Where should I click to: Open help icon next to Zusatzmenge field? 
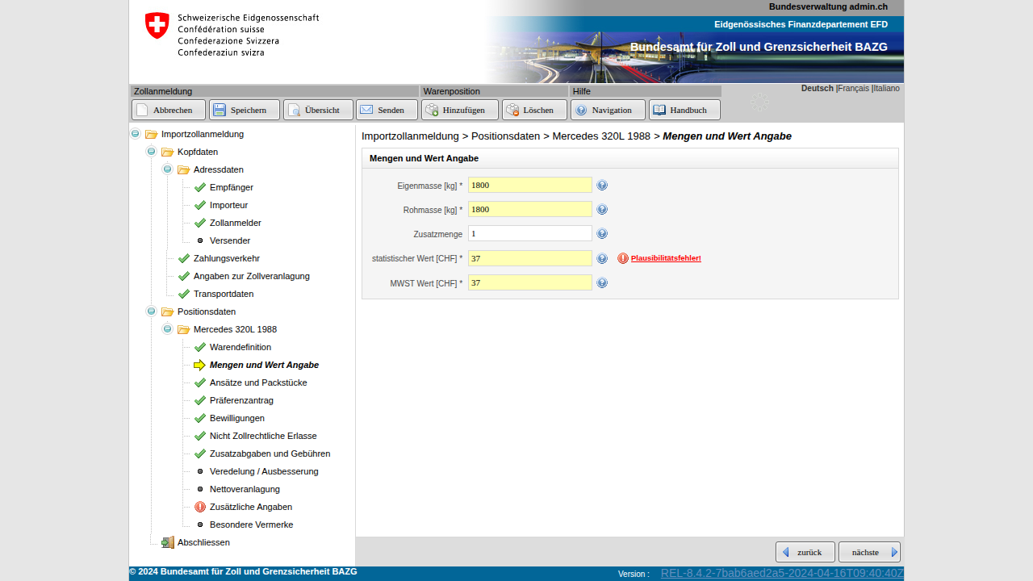[x=602, y=234]
